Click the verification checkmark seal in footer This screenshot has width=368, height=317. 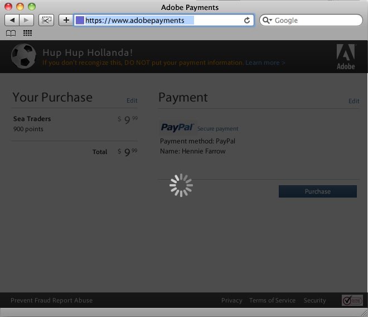pos(352,300)
